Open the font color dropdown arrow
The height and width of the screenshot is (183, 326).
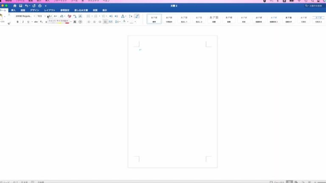click(71, 22)
